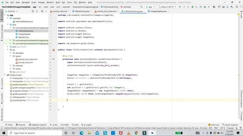Select ImageAdapter class in project tree
Image resolution: width=243 pixels, height=136 pixels.
23,34
